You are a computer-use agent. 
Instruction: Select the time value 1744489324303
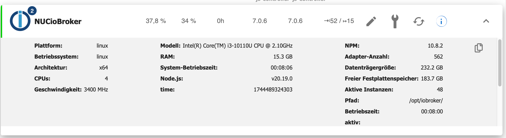pos(273,90)
